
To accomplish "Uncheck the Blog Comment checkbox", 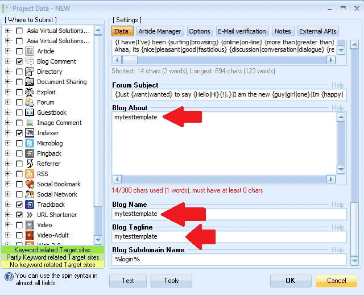I will pyautogui.click(x=20, y=61).
